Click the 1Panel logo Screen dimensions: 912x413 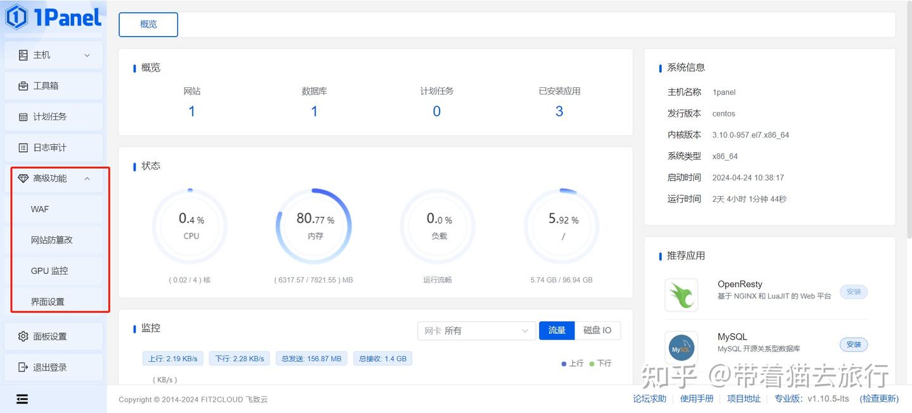53,17
